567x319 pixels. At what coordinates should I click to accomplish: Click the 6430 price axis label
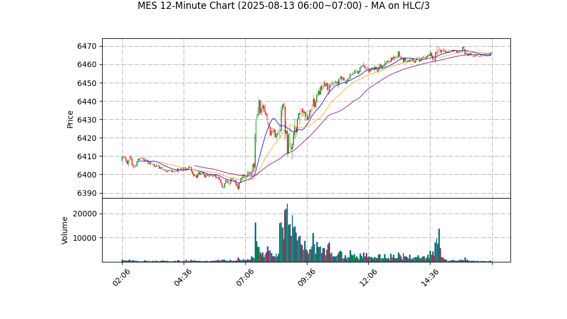87,120
